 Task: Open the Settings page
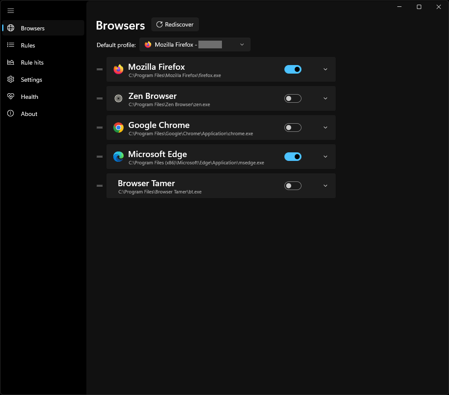[x=43, y=80]
